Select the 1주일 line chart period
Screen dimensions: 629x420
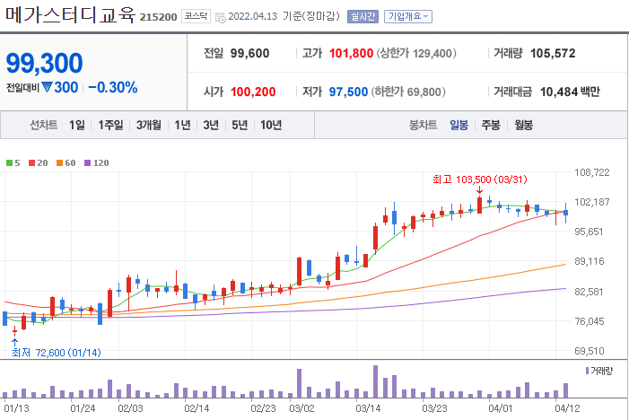(x=110, y=125)
